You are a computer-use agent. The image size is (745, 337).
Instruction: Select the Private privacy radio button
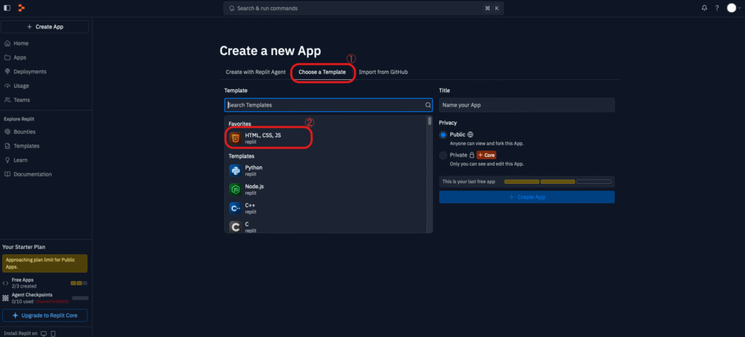[443, 155]
